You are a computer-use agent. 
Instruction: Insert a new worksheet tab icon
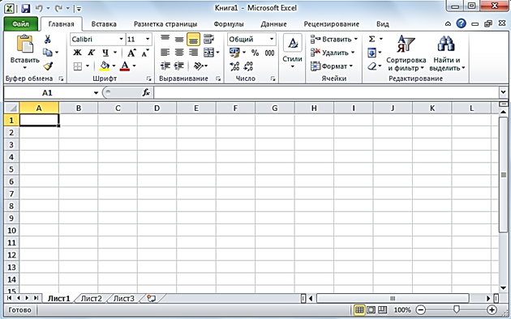tap(151, 298)
